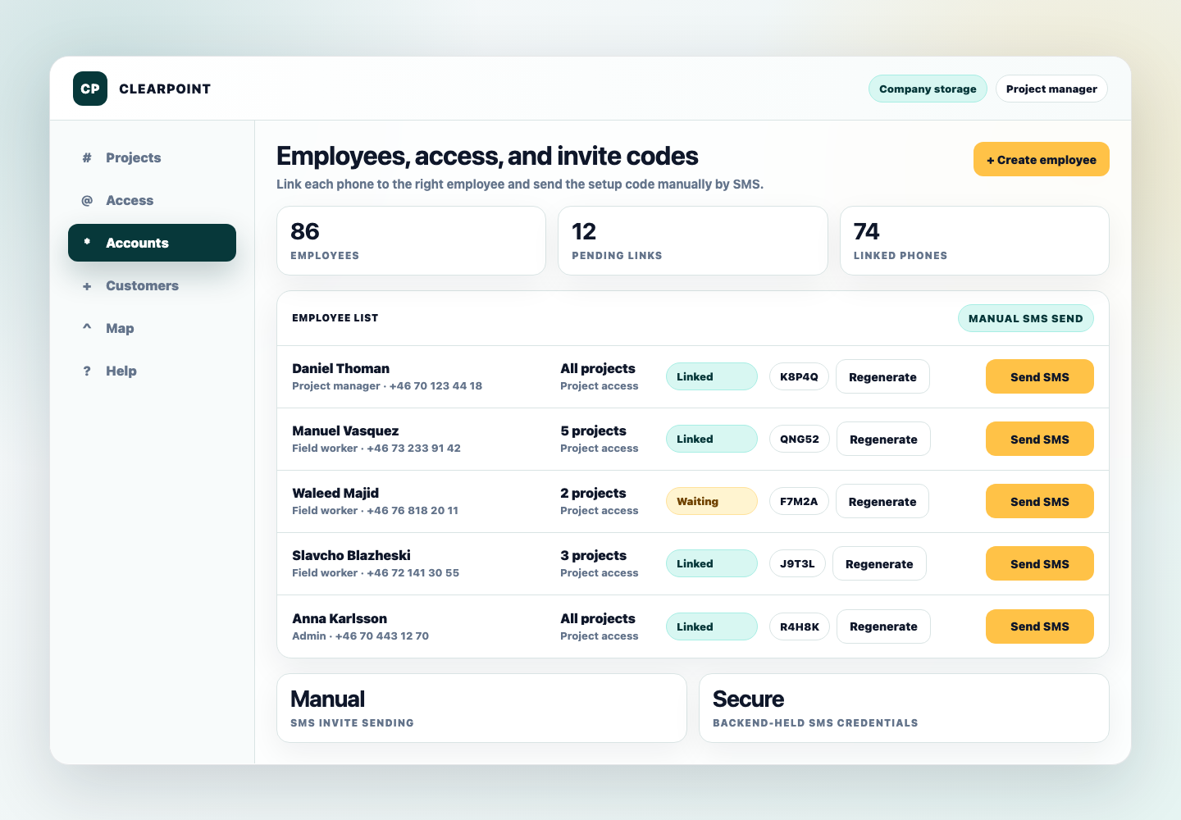Viewport: 1181px width, 820px height.
Task: Click the plus icon beside Customers
Action: click(87, 285)
